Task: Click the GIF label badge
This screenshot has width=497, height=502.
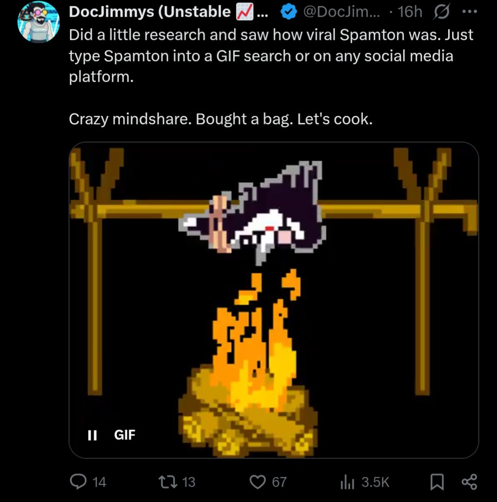Action: (124, 435)
